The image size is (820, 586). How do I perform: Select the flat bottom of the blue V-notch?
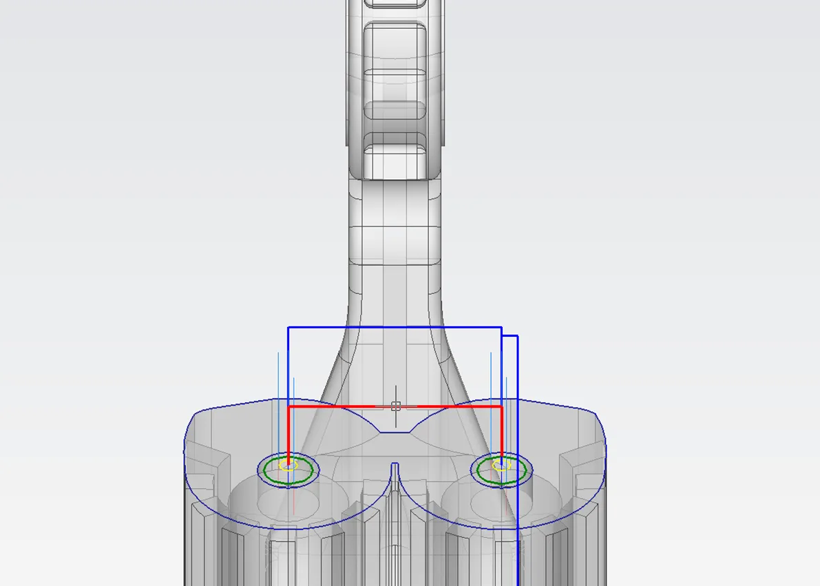[395, 432]
